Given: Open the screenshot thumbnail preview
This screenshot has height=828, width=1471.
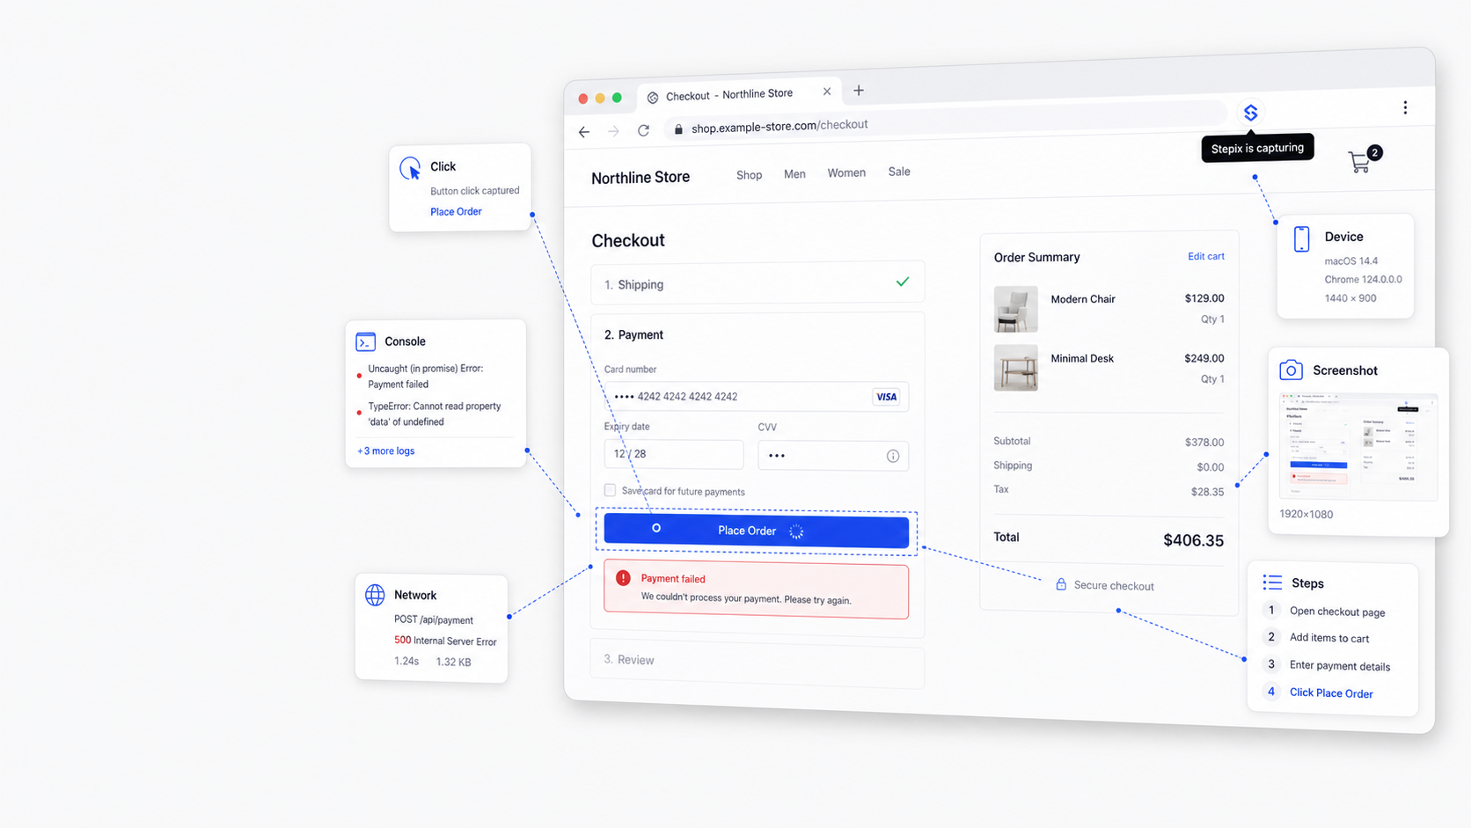Looking at the screenshot, I should click(1358, 446).
